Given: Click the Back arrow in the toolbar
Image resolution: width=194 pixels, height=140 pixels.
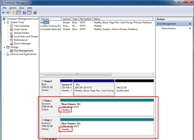Looking at the screenshot, I should [x=4, y=13].
